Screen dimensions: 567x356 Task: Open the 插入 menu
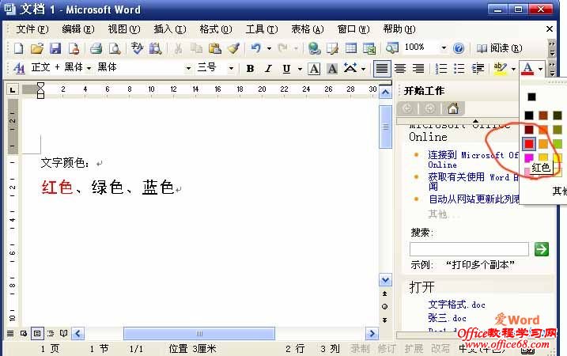coord(169,29)
